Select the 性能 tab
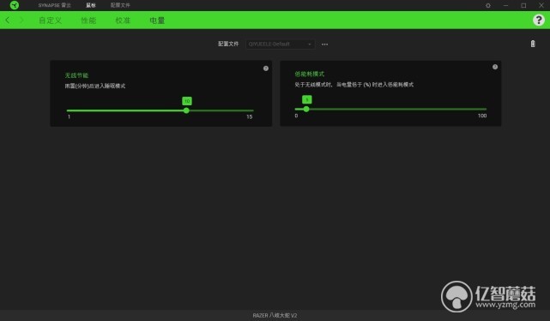 [x=88, y=21]
